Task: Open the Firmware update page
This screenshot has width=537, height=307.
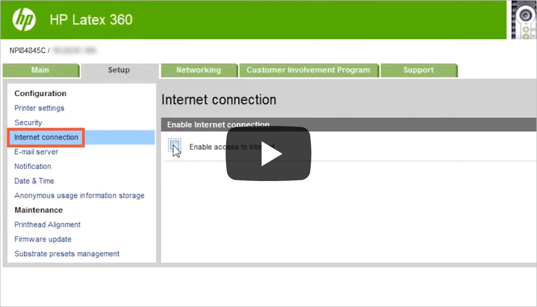Action: coord(43,239)
